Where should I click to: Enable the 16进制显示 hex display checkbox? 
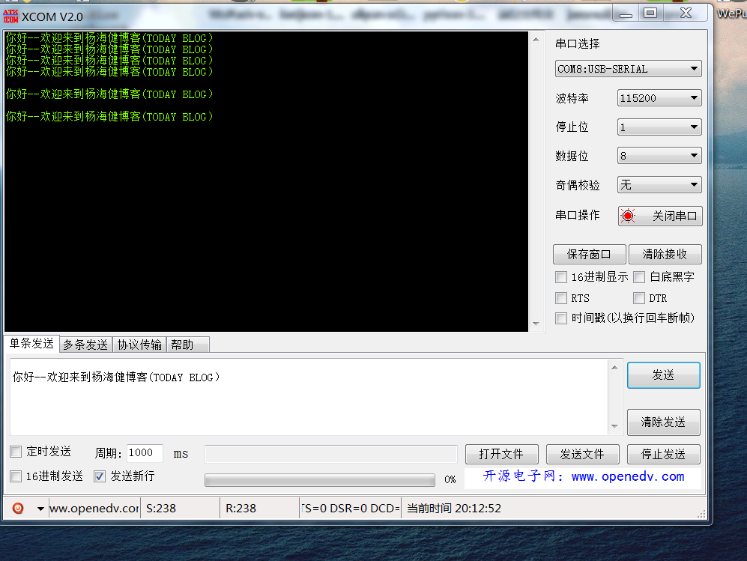(x=561, y=276)
